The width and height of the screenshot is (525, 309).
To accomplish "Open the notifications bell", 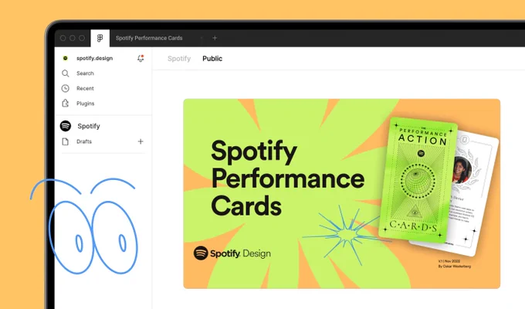I will (x=141, y=58).
